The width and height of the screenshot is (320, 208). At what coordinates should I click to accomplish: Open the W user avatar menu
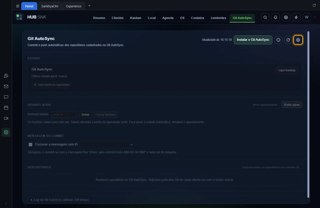coord(307,17)
